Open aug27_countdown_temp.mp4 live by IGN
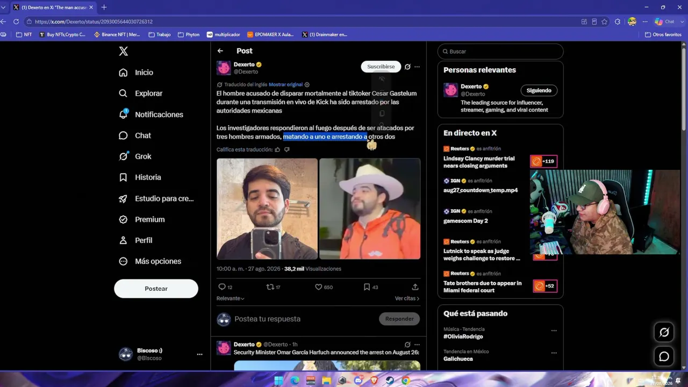688x387 pixels. pos(481,190)
